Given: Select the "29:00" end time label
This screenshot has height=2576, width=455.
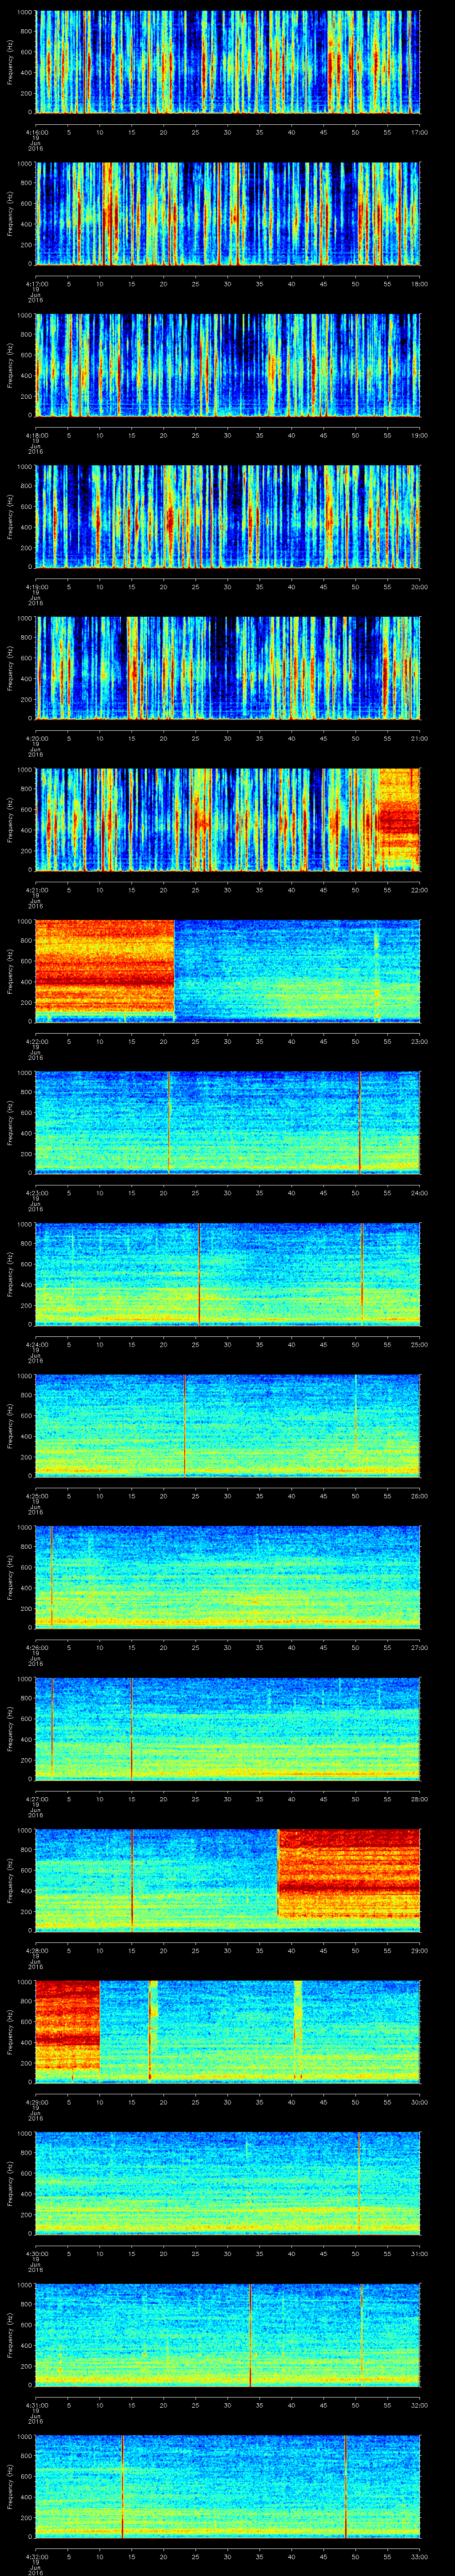Looking at the screenshot, I should (x=419, y=1950).
